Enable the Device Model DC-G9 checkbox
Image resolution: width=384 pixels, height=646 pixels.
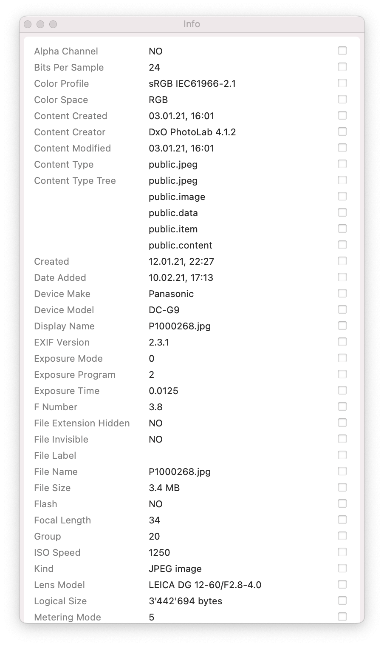click(342, 309)
